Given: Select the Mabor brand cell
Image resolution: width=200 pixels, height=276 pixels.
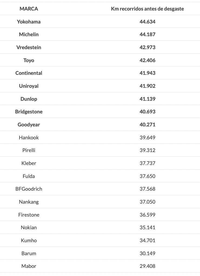Looking at the screenshot, I should [x=29, y=266].
